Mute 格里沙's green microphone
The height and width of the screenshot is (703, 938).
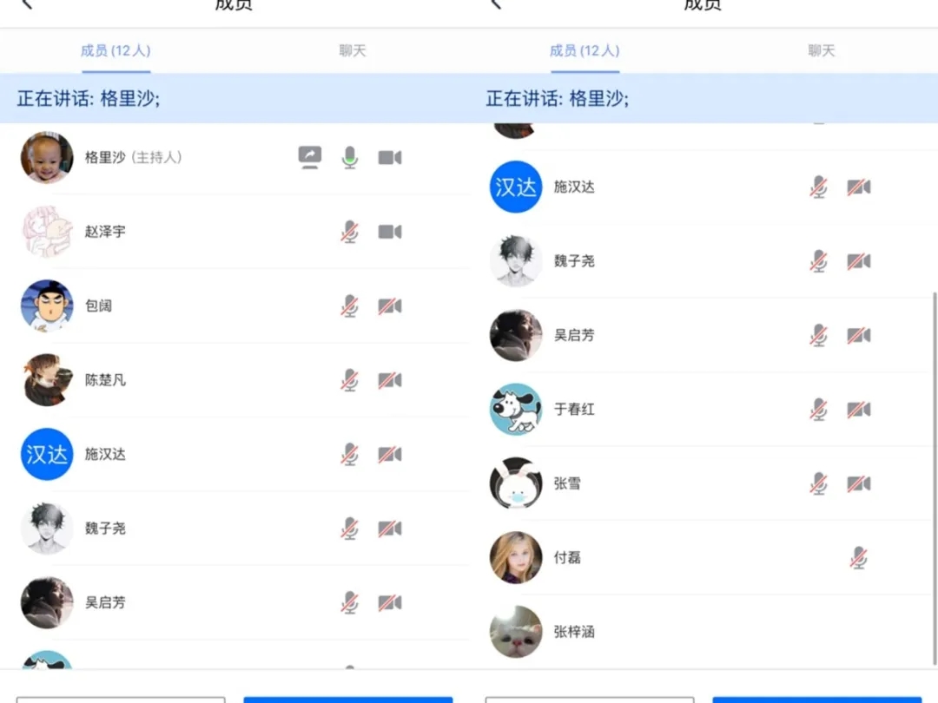(x=349, y=157)
